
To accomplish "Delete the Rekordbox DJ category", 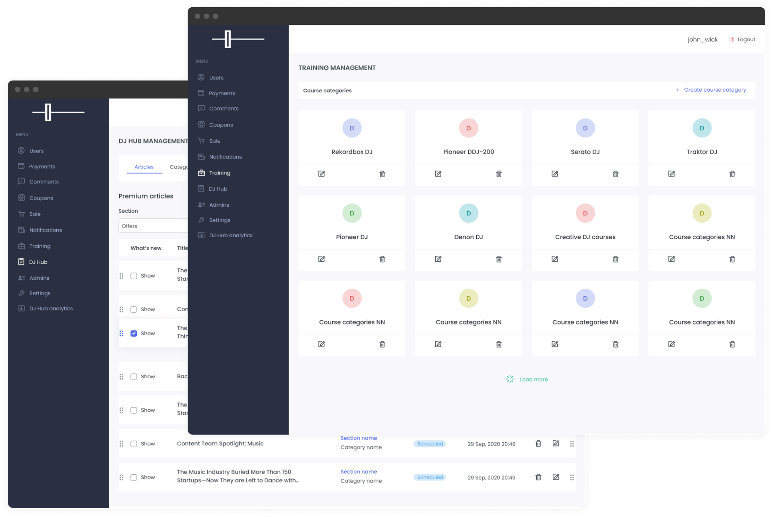I will [x=382, y=174].
